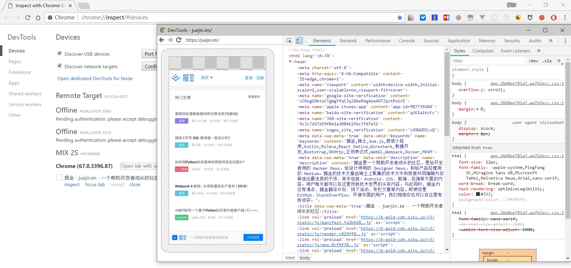Click the focus tab link
The height and width of the screenshot is (268, 571).
click(x=95, y=185)
